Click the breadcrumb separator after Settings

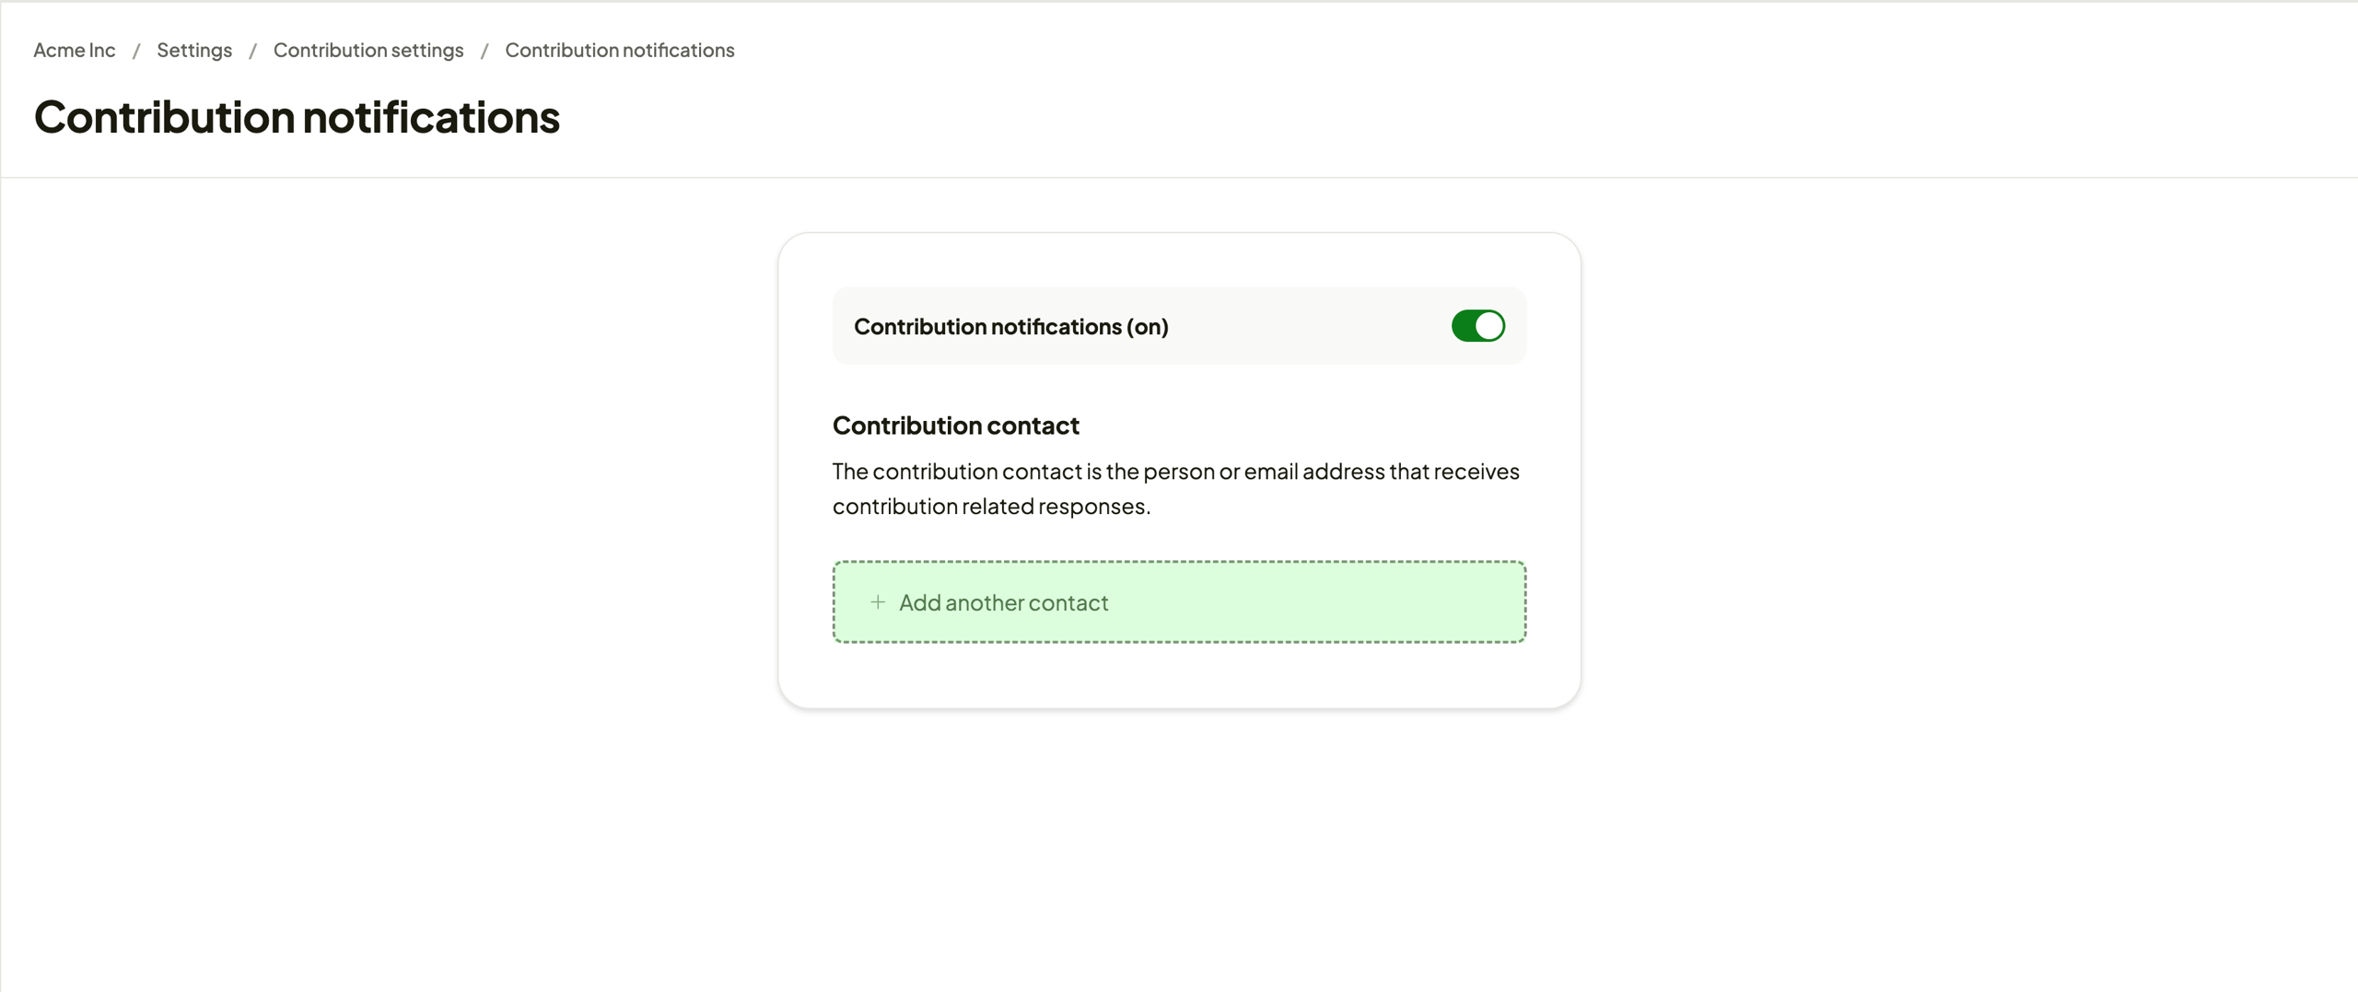coord(252,50)
